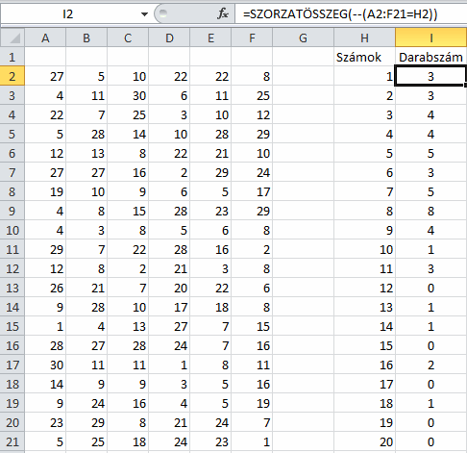467x453 pixels.
Task: Select cell F19 with value 19
Action: pyautogui.click(x=252, y=403)
